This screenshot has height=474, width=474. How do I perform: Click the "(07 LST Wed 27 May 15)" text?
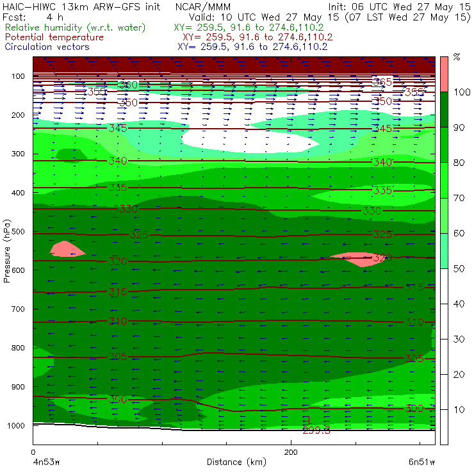point(408,17)
